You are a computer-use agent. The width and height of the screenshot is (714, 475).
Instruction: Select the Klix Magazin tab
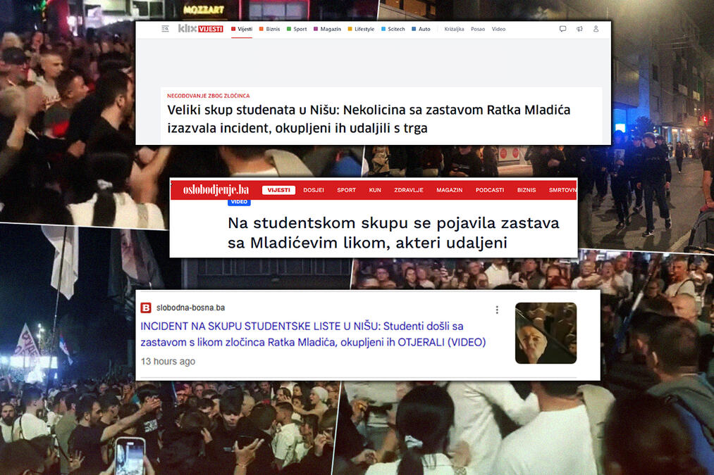point(327,29)
